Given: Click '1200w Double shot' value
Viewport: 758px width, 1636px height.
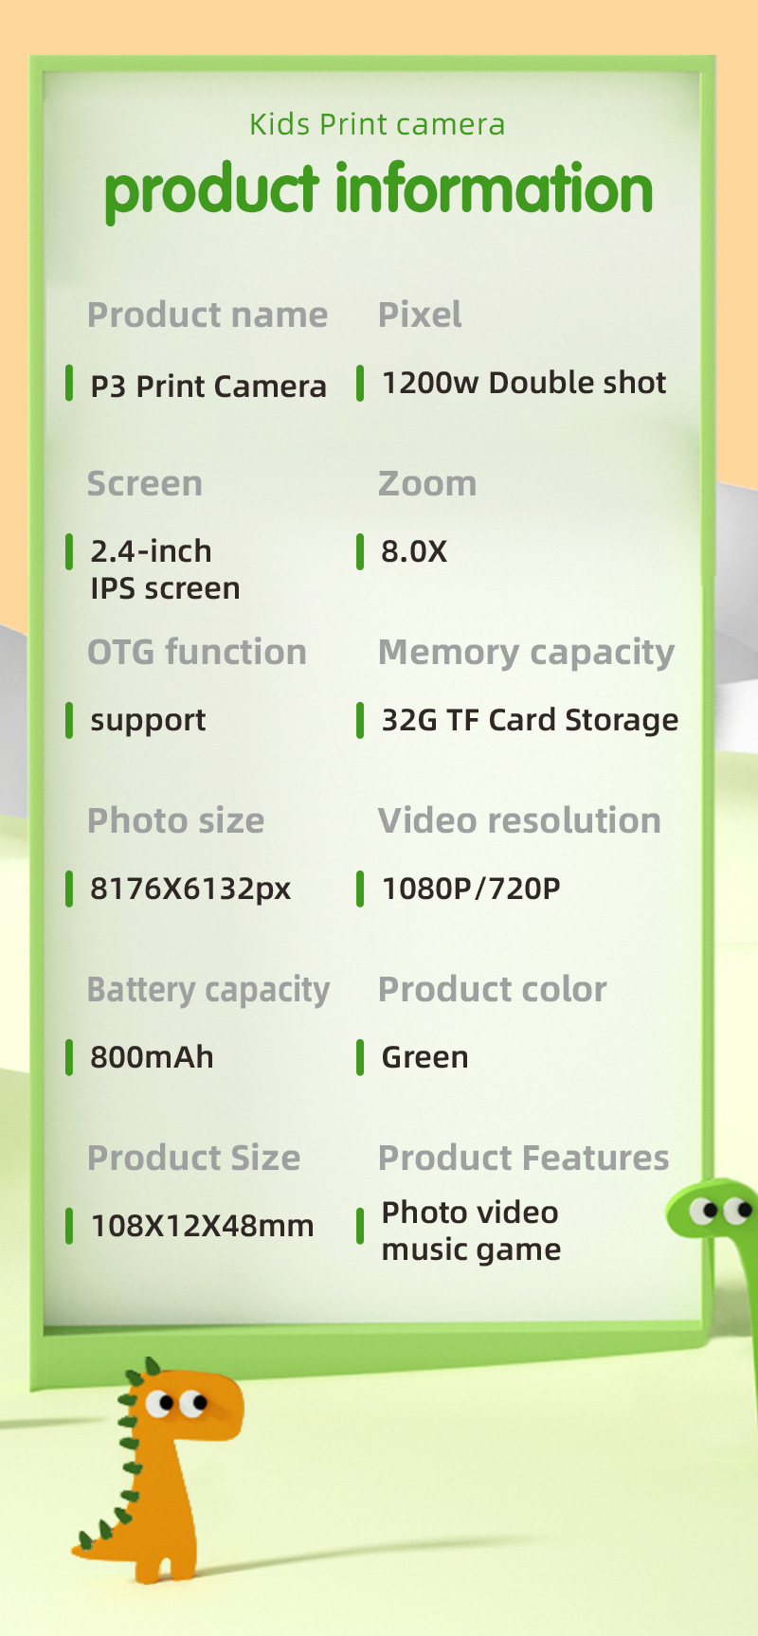Looking at the screenshot, I should point(524,383).
